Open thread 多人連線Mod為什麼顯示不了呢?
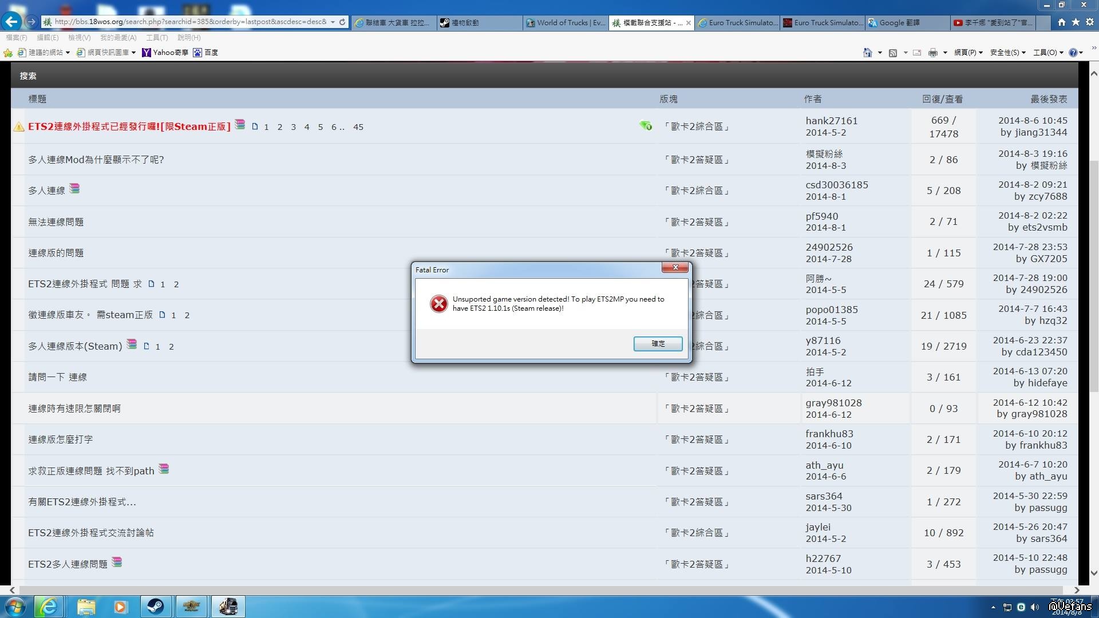This screenshot has height=618, width=1099. (96, 160)
